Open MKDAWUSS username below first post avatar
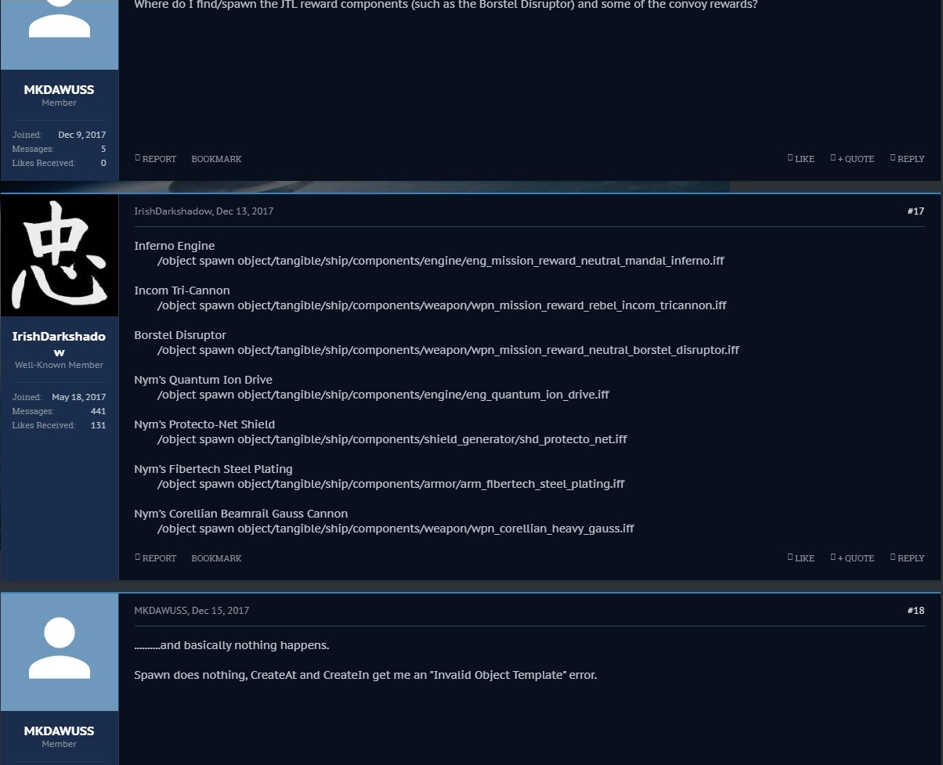This screenshot has height=765, width=943. tap(59, 89)
